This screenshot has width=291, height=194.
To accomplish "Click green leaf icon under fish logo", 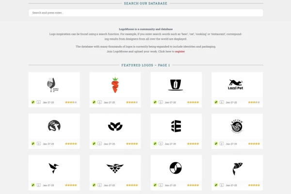I will (x=216, y=185).
